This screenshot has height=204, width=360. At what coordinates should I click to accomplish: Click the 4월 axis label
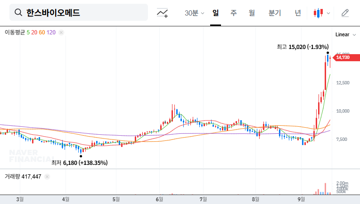(65, 199)
